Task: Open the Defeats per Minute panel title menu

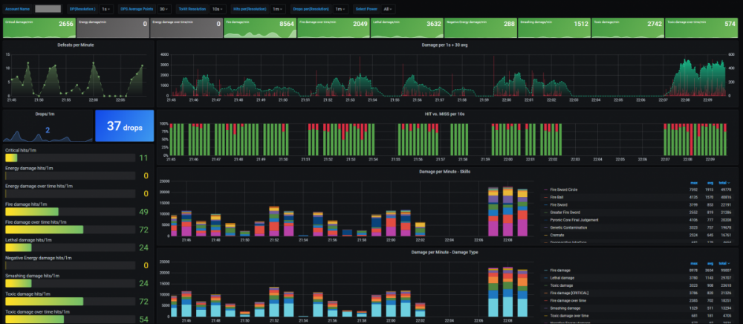Action: coord(76,45)
